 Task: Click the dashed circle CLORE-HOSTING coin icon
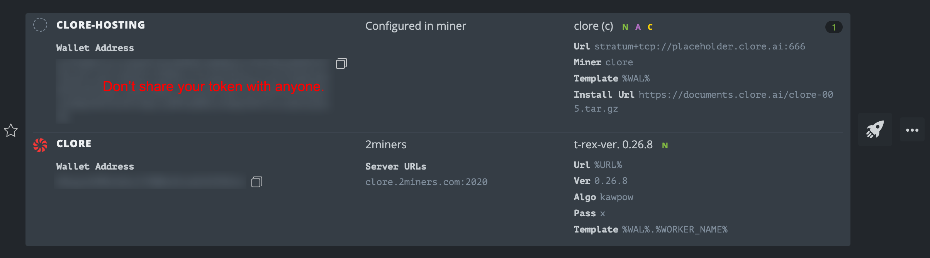40,25
